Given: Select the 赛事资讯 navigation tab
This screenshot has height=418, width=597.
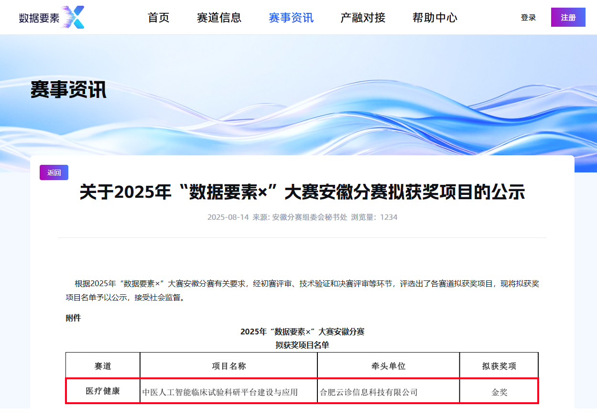Looking at the screenshot, I should (x=291, y=18).
